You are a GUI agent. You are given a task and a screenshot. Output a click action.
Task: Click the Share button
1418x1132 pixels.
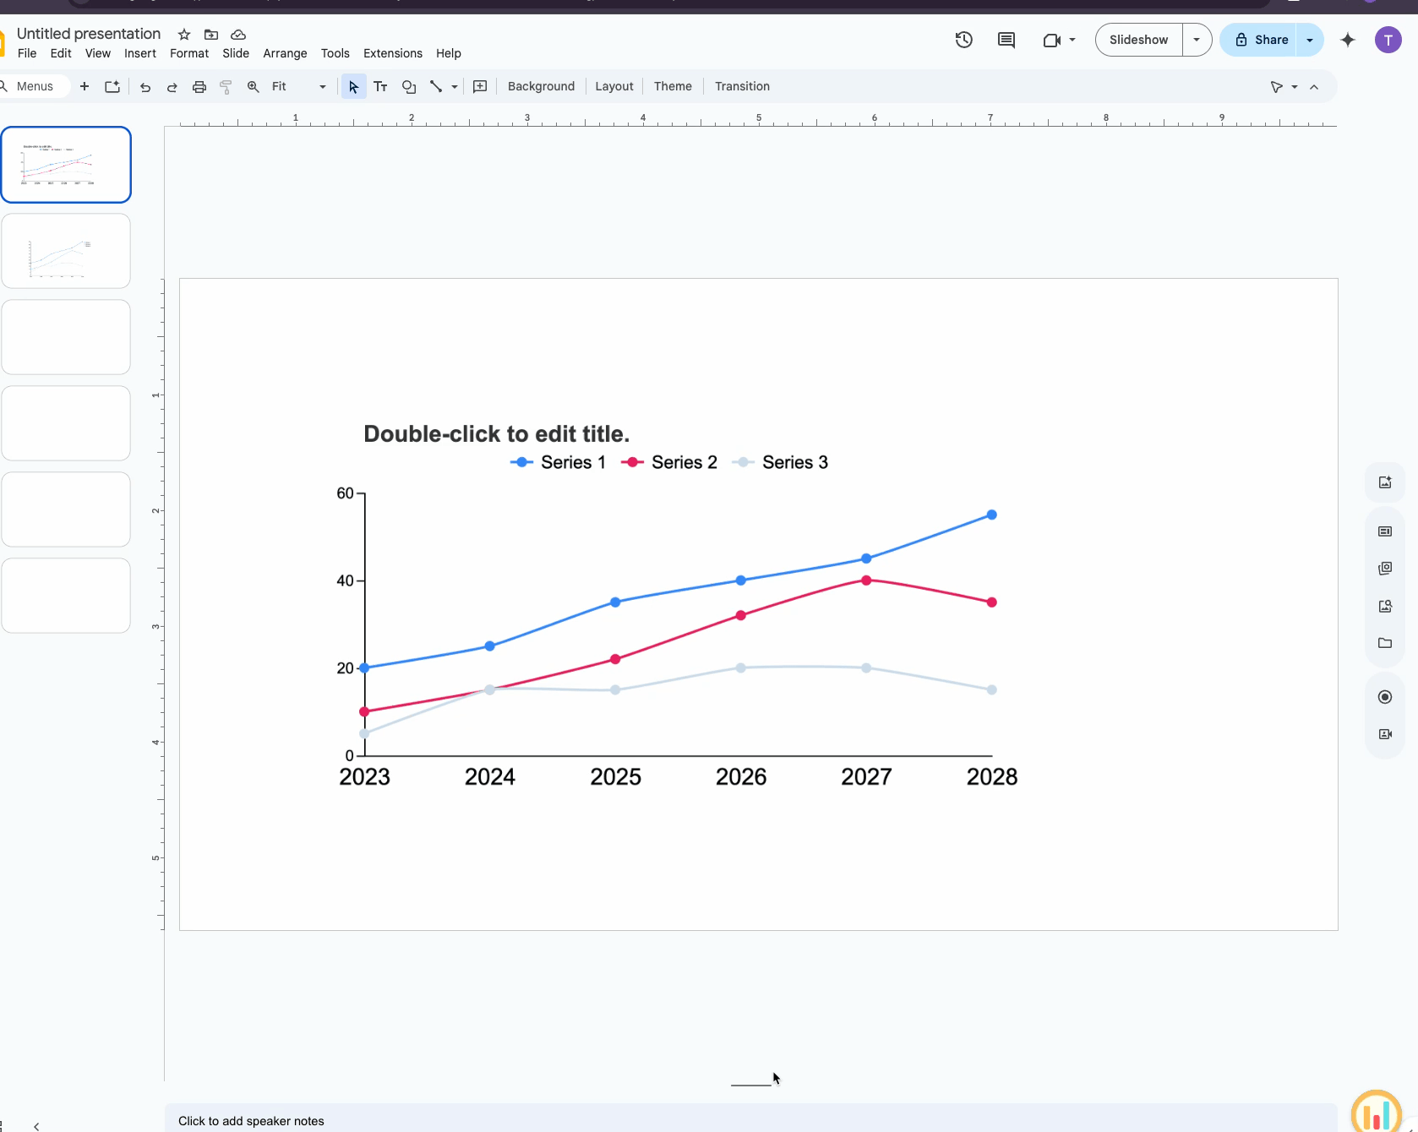pos(1261,40)
